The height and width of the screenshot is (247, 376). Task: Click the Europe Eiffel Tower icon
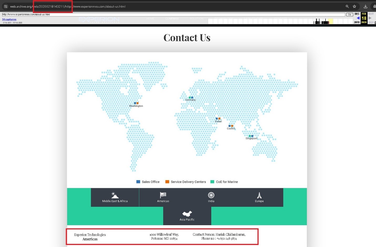coord(259,195)
